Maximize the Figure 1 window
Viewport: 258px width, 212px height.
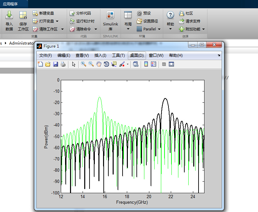pyautogui.click(x=202, y=45)
